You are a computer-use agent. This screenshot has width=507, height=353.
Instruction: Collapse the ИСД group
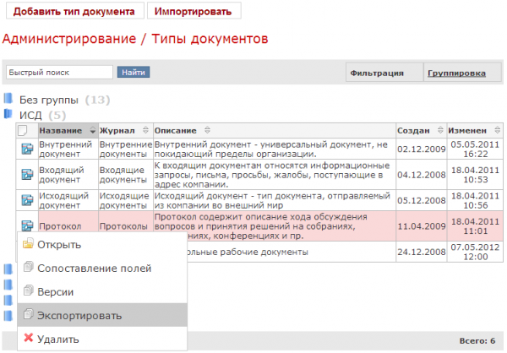tap(30, 116)
